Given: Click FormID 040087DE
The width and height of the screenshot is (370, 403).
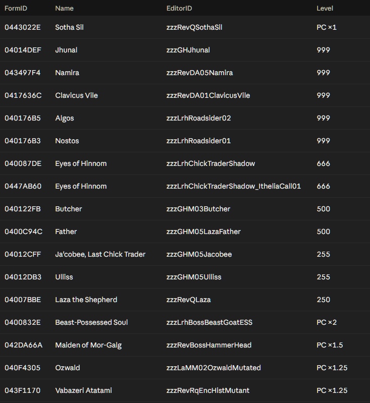Looking at the screenshot, I should tap(23, 163).
